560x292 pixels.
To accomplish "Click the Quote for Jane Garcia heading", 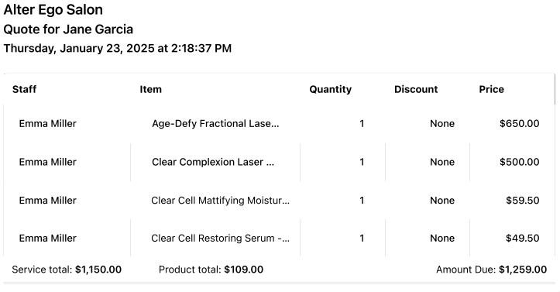I will (x=68, y=29).
